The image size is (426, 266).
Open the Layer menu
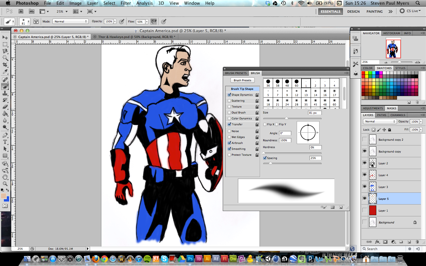tap(93, 3)
